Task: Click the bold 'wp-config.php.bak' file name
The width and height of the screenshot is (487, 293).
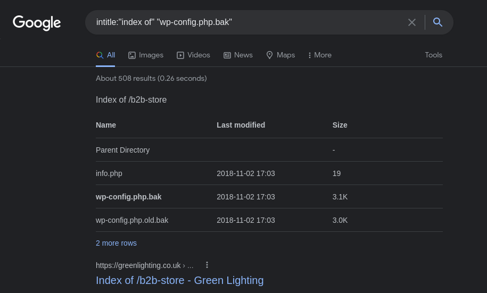Action: click(x=129, y=197)
